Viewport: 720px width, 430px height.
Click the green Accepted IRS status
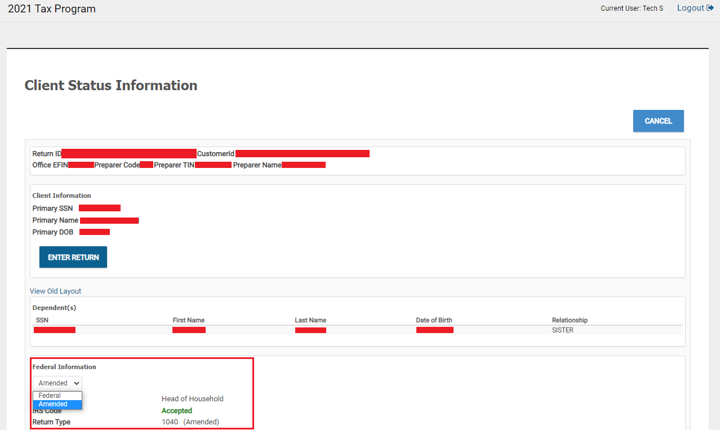pos(177,411)
